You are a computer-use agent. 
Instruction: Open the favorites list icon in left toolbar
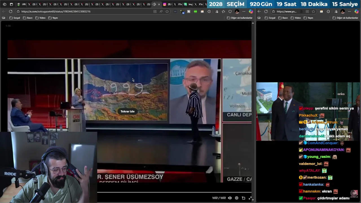pos(223,12)
